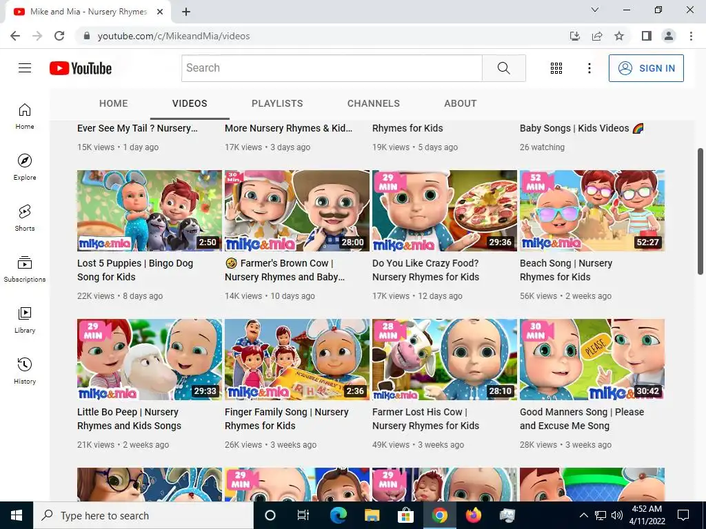Viewport: 706px width, 529px height.
Task: Open Lost 5 Puppies video thumbnail
Action: click(x=150, y=211)
